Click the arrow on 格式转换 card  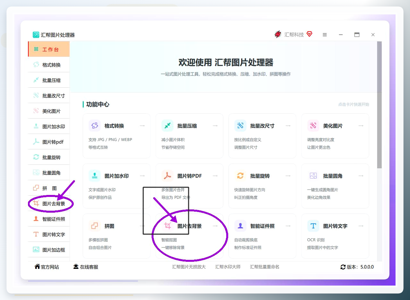[x=142, y=126]
